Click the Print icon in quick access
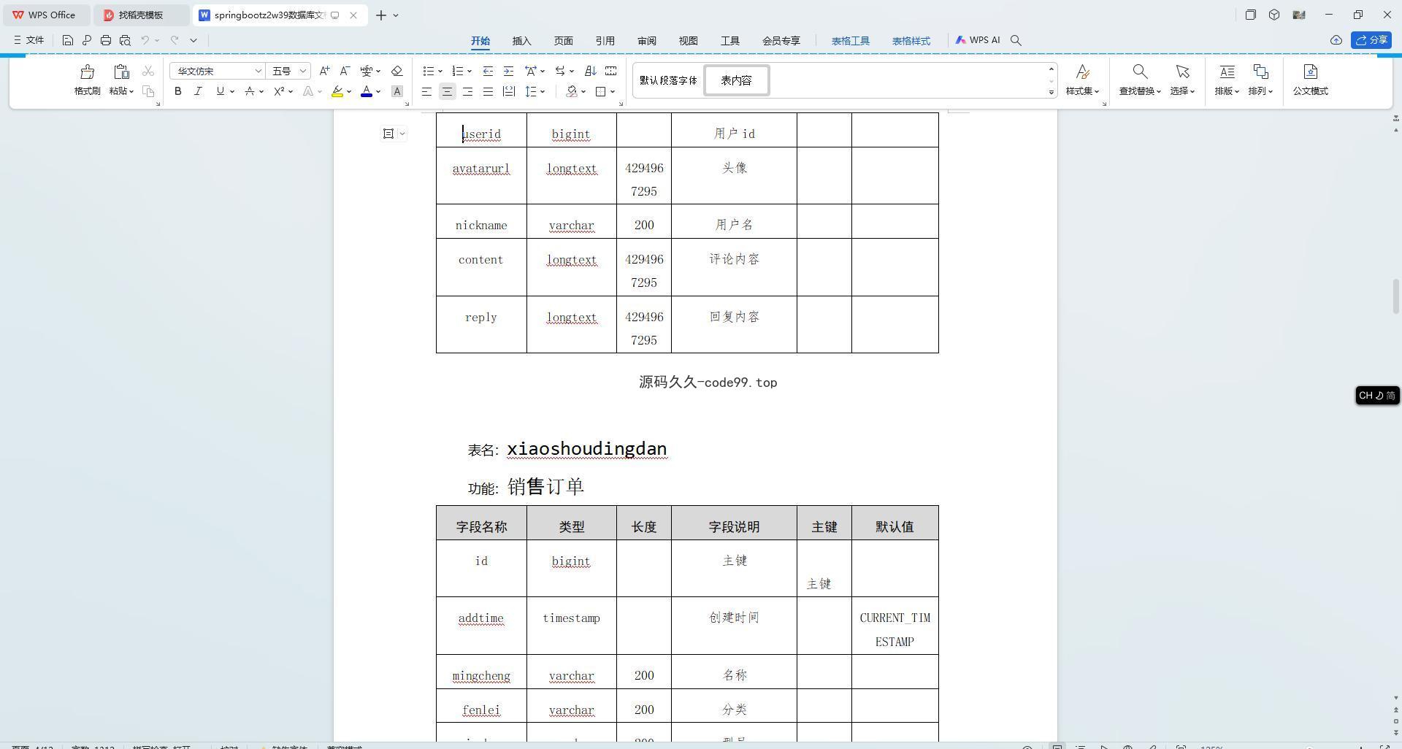This screenshot has height=749, width=1402. coord(106,40)
